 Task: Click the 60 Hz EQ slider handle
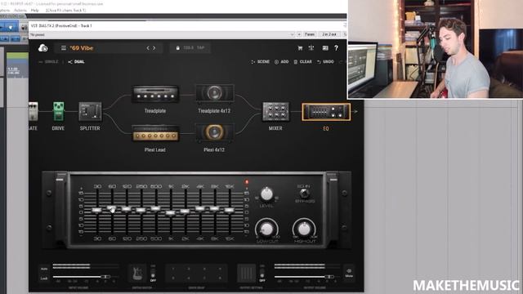[x=112, y=209]
